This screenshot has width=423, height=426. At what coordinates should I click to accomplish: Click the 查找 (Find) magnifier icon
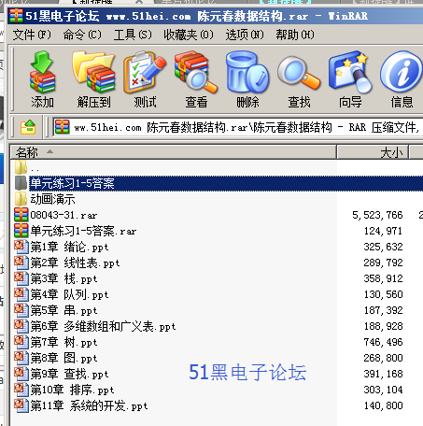299,72
